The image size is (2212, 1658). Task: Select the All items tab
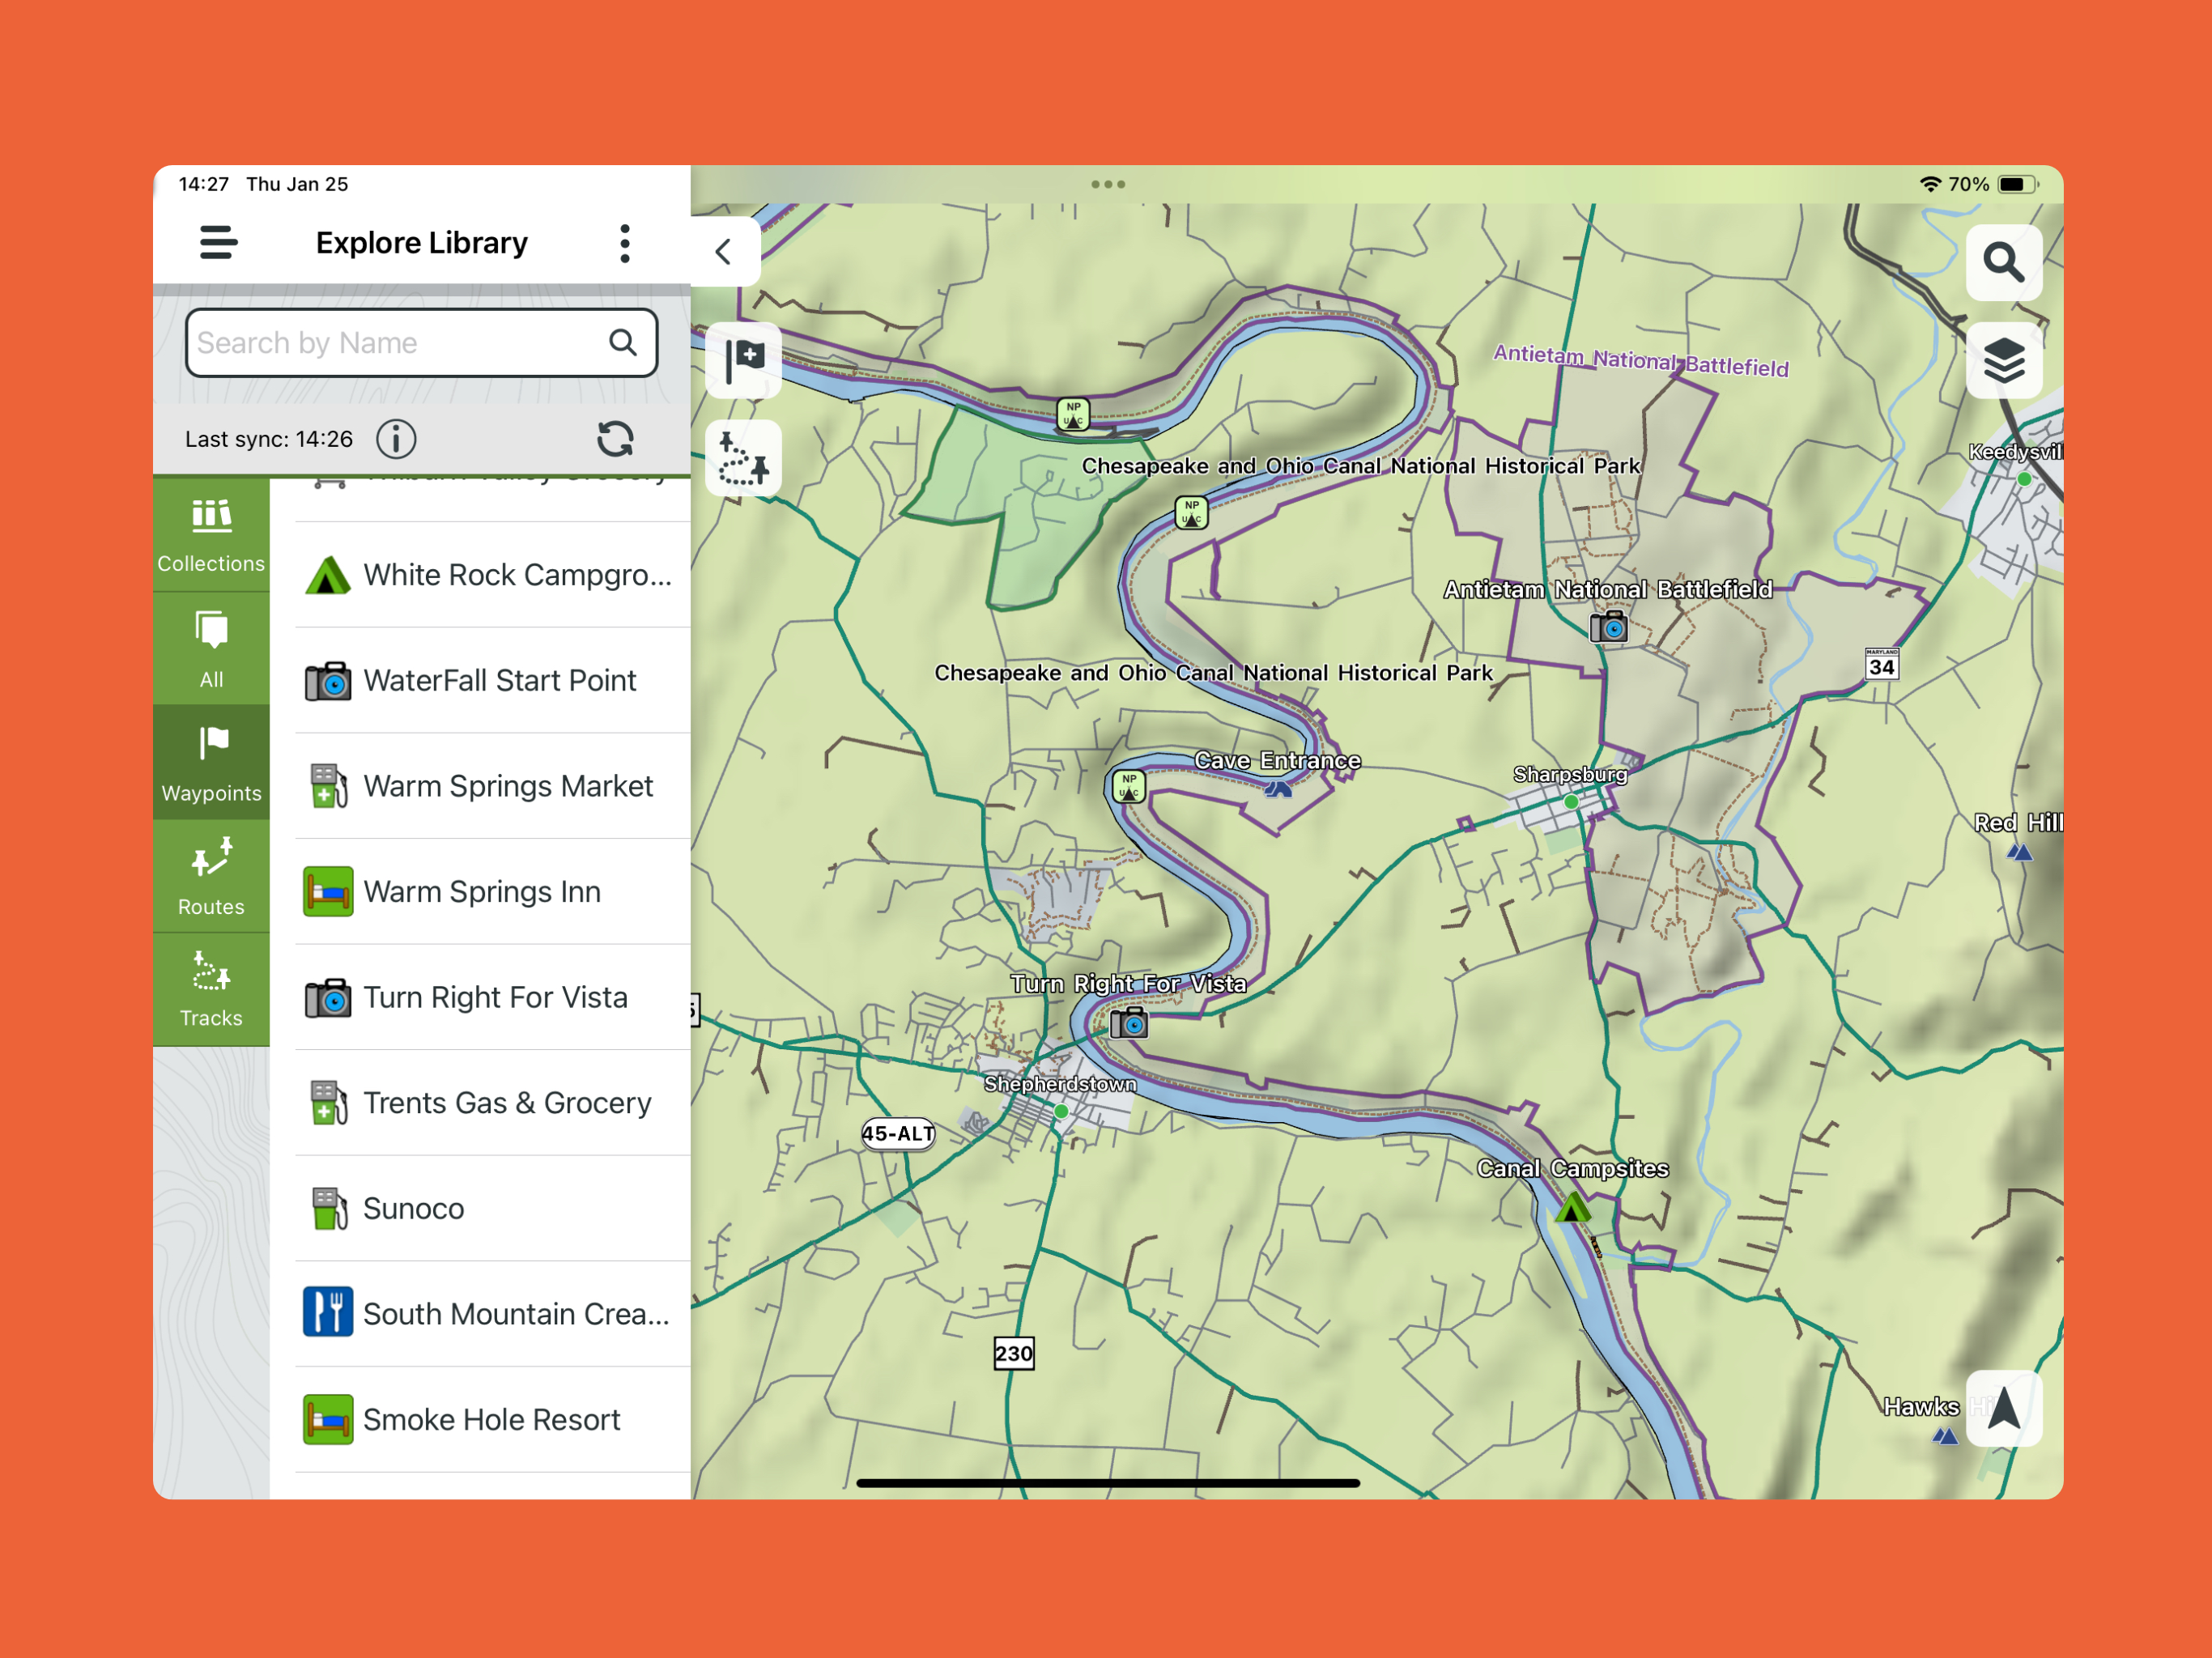click(x=211, y=649)
